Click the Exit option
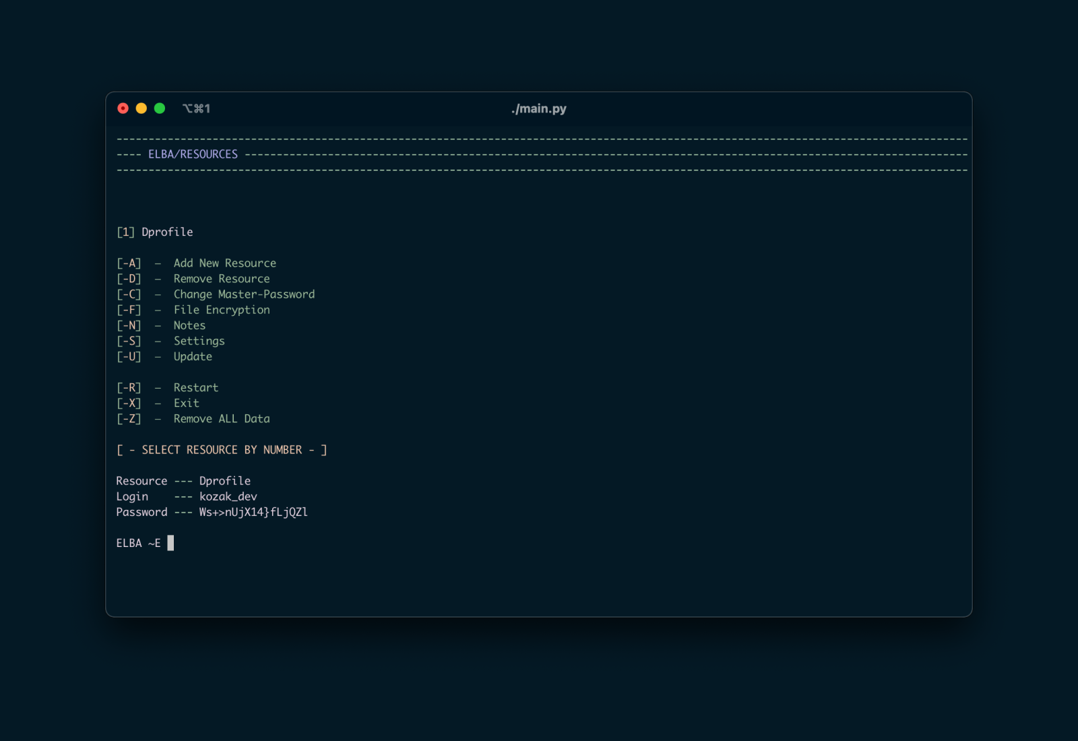 (x=186, y=404)
